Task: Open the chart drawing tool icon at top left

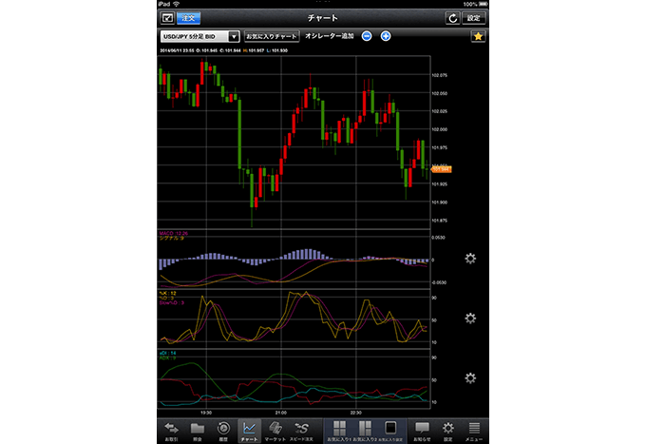Action: click(166, 17)
